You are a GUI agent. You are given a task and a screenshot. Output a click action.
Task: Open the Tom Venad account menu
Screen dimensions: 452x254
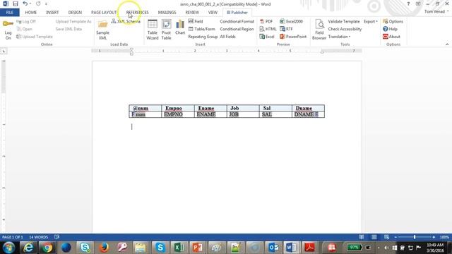pyautogui.click(x=436, y=11)
